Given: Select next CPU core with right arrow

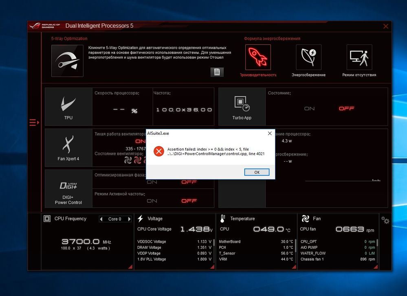Looking at the screenshot, I should pos(129,219).
